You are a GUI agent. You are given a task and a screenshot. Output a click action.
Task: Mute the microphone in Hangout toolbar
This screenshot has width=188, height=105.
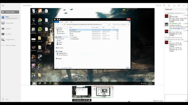pos(164,6)
